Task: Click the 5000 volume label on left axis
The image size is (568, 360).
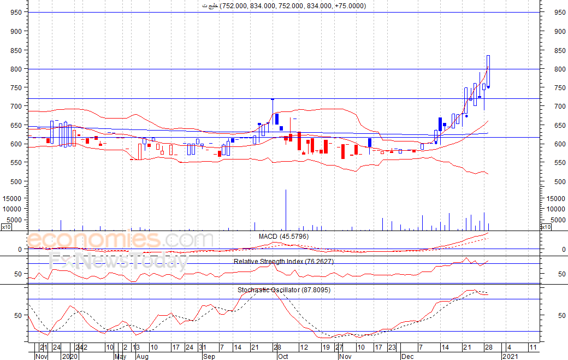Action: pos(15,220)
